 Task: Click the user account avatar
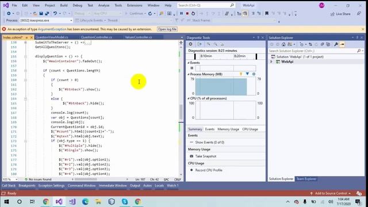point(321,5)
